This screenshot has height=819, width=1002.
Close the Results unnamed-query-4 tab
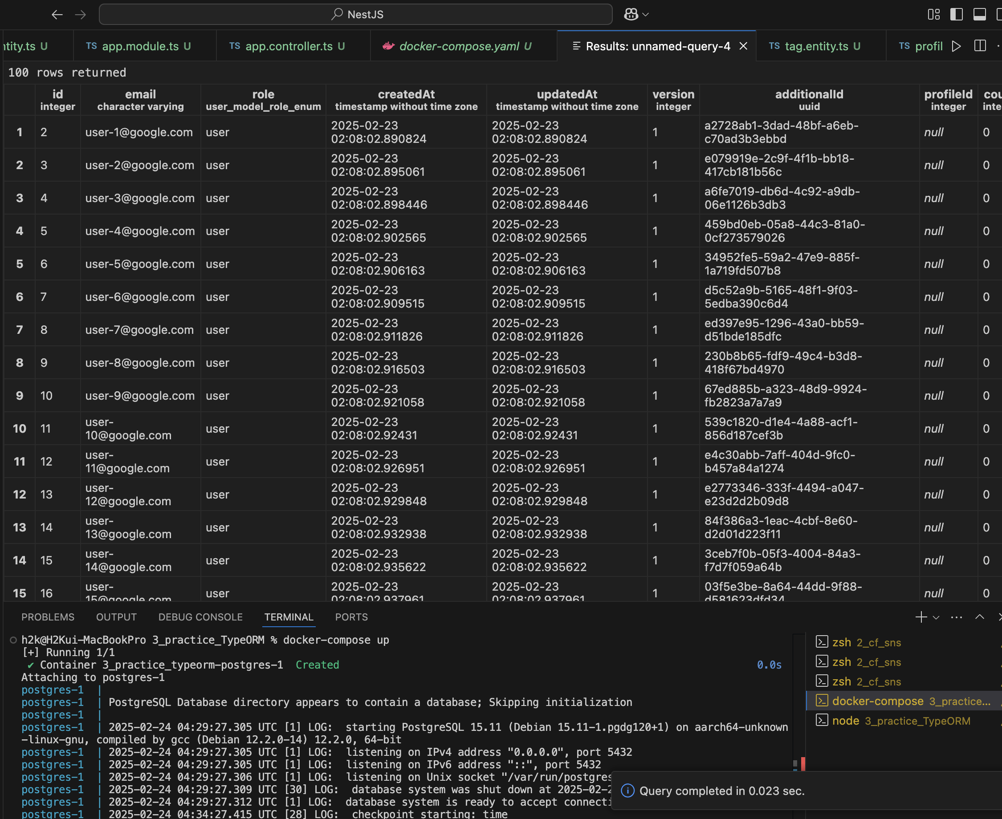(x=743, y=46)
